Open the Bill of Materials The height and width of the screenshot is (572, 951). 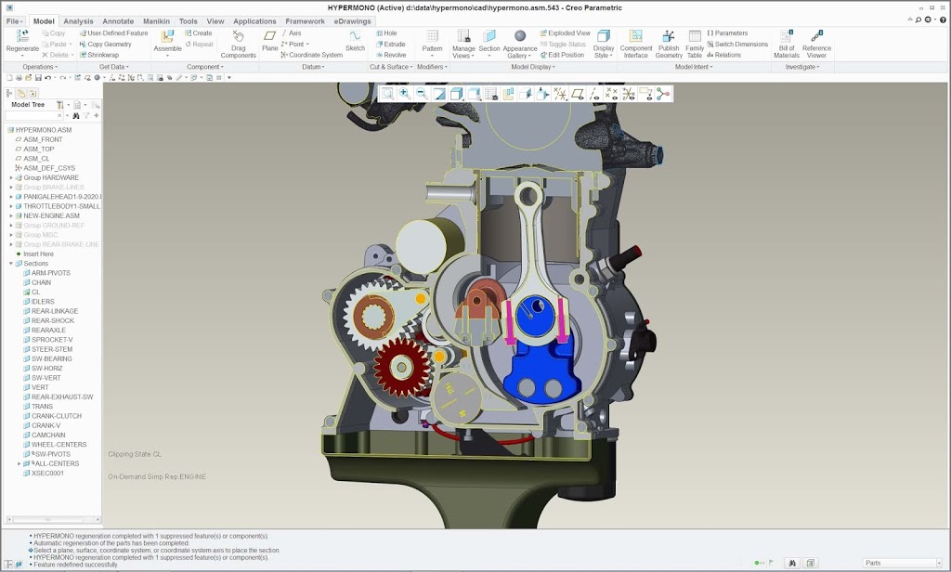tap(786, 37)
